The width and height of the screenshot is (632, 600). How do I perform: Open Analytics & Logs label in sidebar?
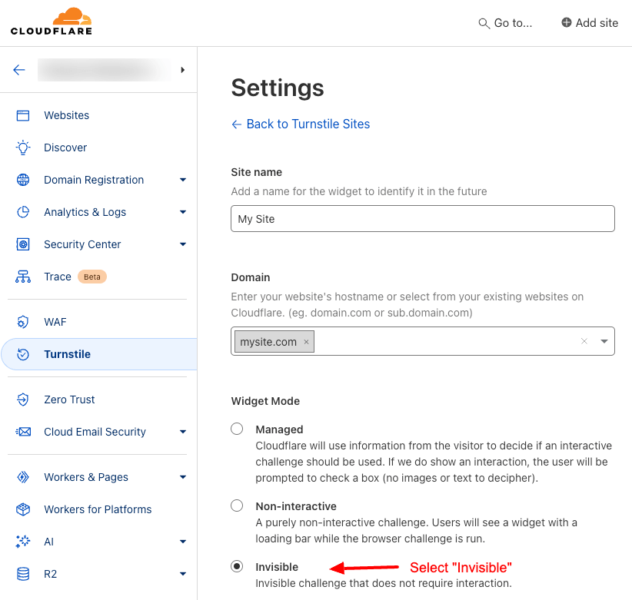pyautogui.click(x=85, y=212)
